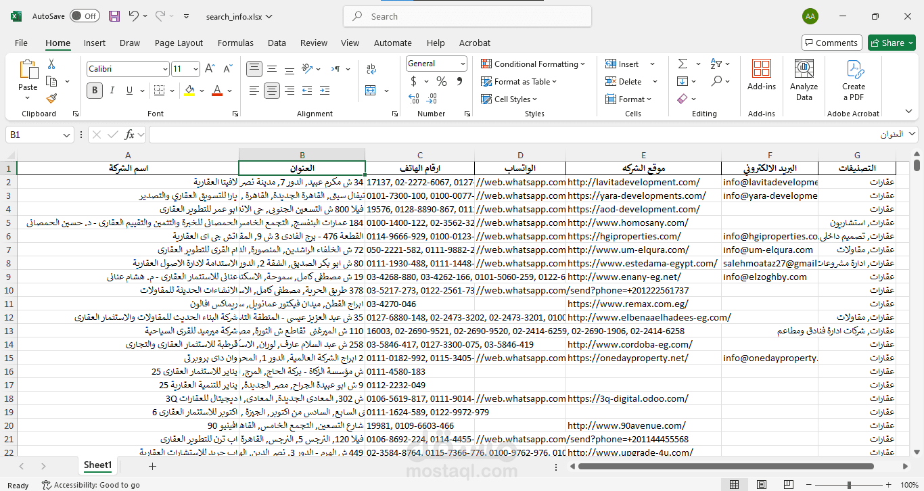Toggle Italic formatting
This screenshot has width=924, height=491.
[x=112, y=90]
